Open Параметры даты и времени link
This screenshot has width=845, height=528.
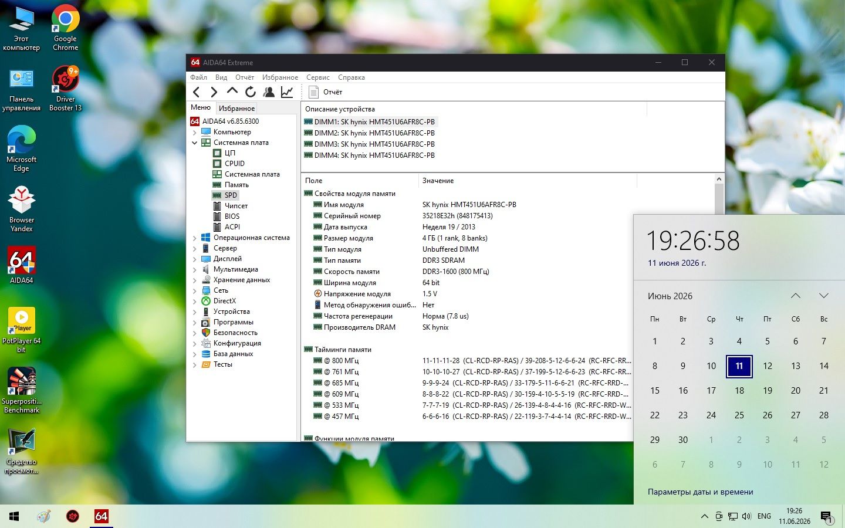click(700, 492)
